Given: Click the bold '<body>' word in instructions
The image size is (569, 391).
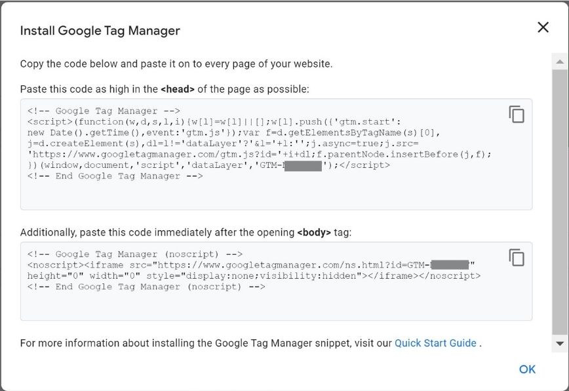Looking at the screenshot, I should [x=314, y=232].
